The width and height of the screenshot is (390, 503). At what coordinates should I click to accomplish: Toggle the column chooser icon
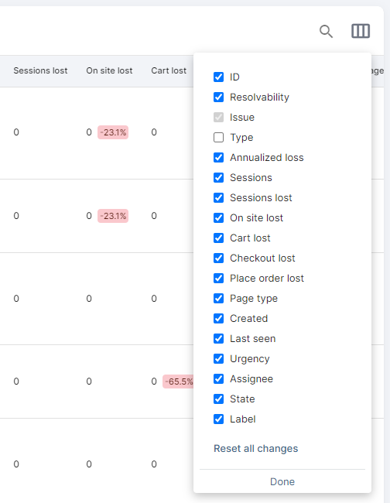tap(361, 31)
